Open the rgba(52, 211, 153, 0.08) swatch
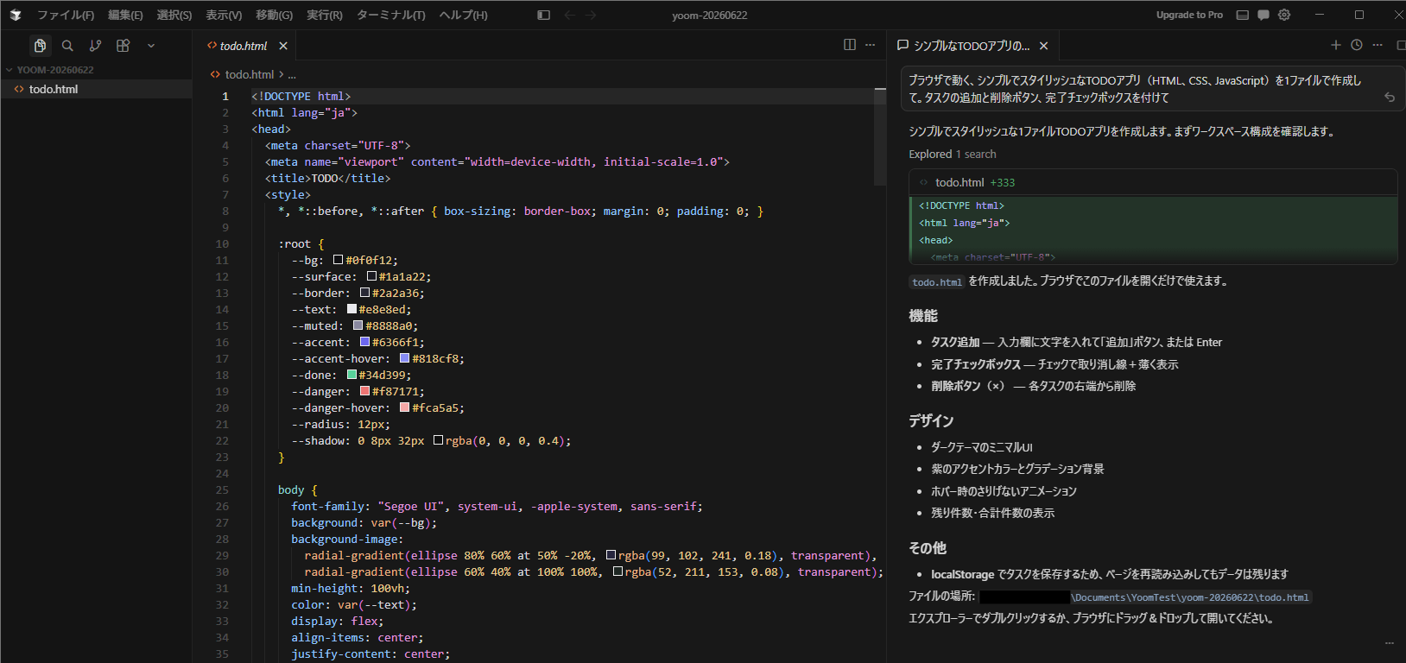1406x663 pixels. 617,571
